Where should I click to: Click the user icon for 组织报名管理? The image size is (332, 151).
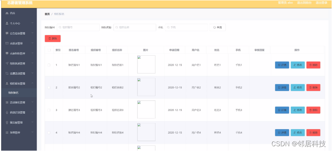[x=7, y=83]
